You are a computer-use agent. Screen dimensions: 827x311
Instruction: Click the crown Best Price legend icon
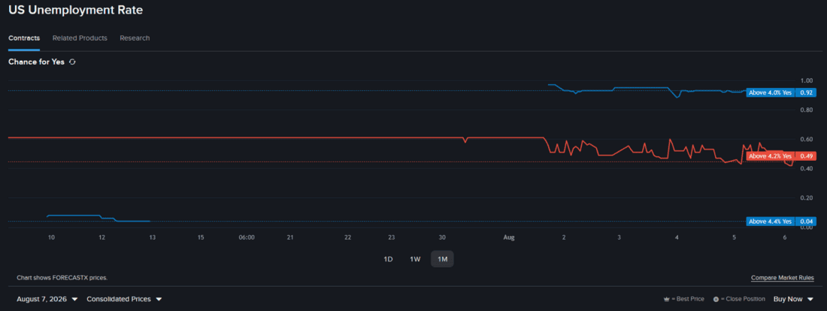666,300
